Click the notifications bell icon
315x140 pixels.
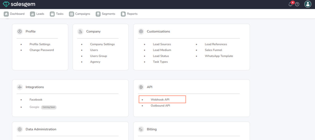tap(290, 4)
